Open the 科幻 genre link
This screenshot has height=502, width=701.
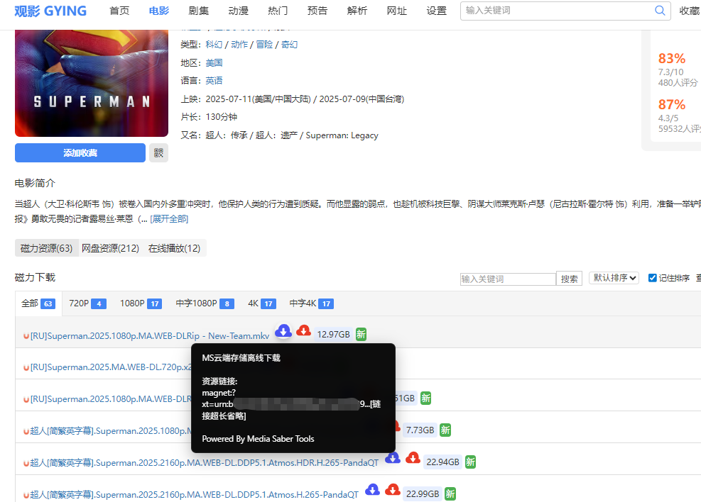click(214, 44)
